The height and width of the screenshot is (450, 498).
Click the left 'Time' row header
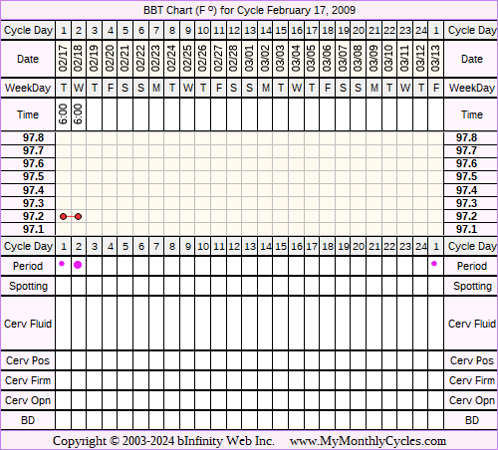coord(28,114)
